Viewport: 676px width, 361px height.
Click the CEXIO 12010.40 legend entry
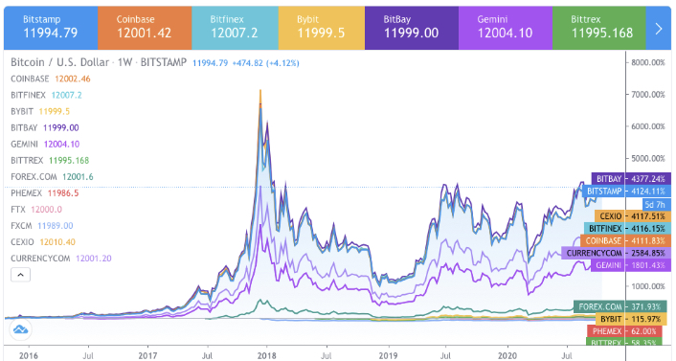[x=43, y=242]
